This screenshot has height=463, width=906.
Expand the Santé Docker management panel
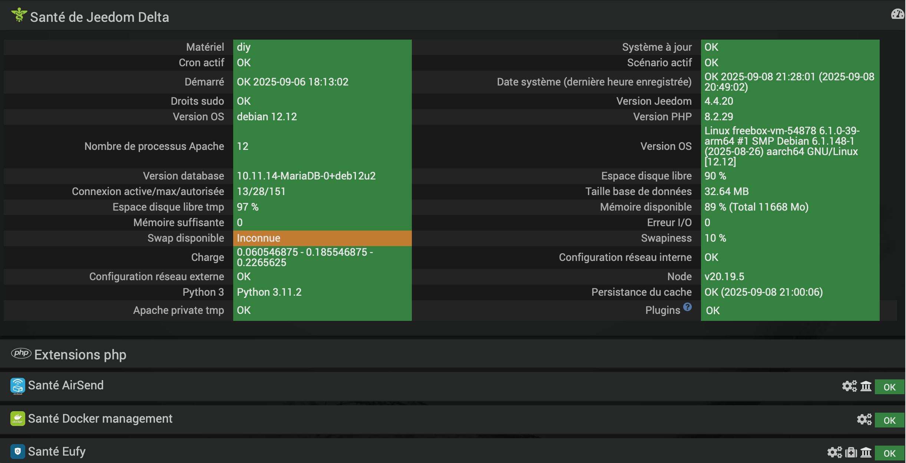click(100, 419)
